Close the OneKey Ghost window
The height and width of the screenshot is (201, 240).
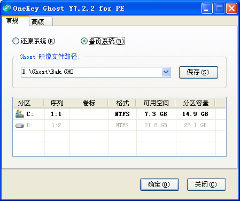231,9
